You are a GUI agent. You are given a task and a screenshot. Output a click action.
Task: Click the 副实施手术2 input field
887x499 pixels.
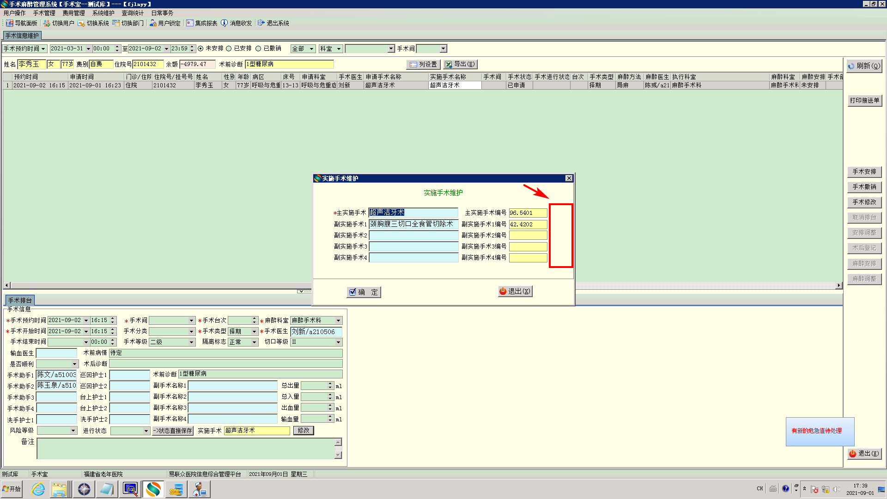point(413,235)
